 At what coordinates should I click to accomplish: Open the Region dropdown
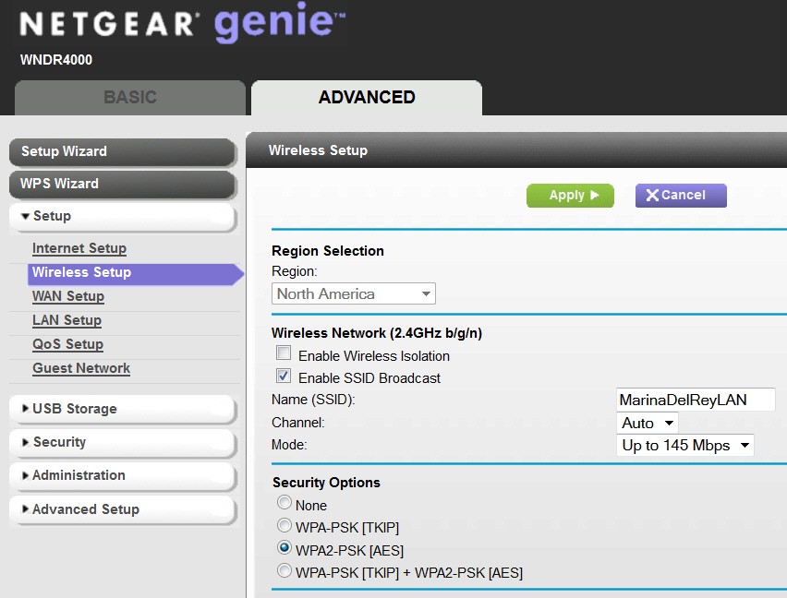354,293
